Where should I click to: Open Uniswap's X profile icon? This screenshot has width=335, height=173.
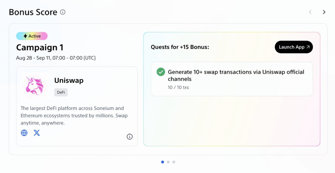click(37, 133)
